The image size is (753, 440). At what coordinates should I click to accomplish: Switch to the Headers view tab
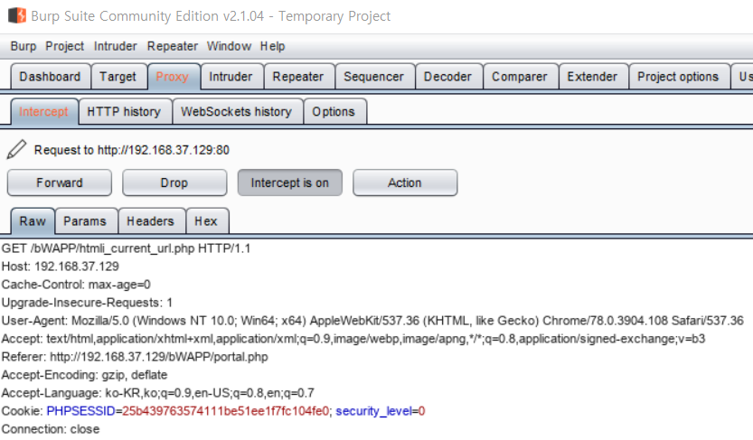[150, 221]
